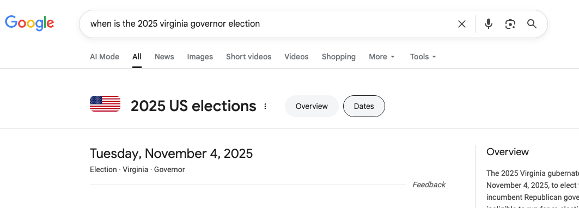Viewport: 579px width, 208px height.
Task: Select the Dates chip
Action: (364, 106)
